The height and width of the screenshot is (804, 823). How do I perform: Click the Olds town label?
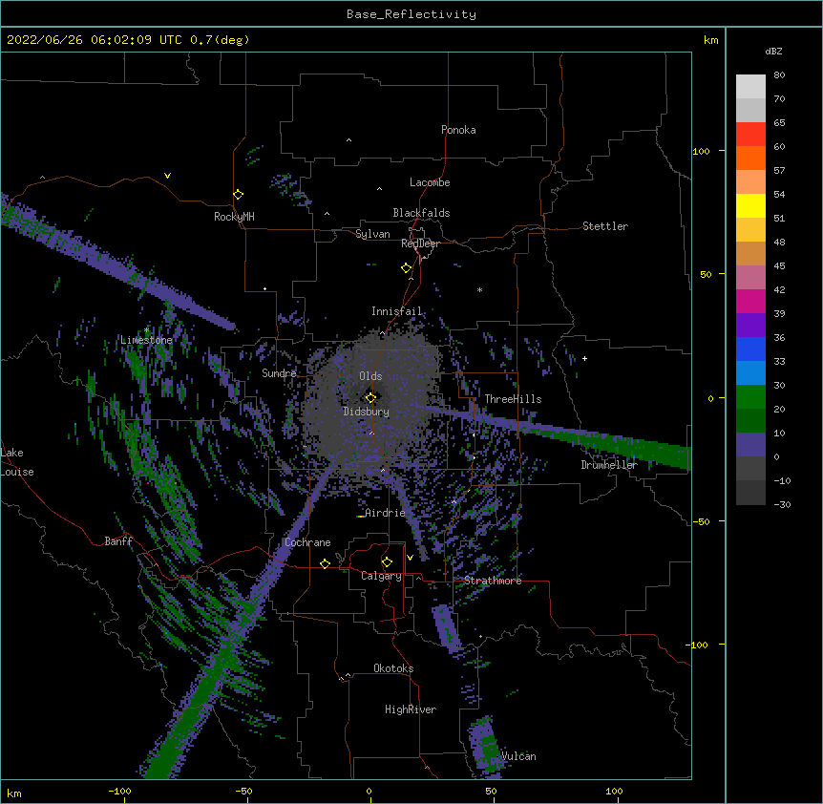[x=370, y=376]
